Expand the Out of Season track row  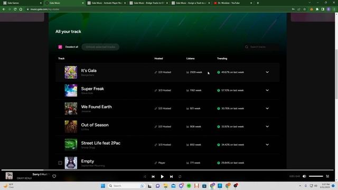pos(267,127)
